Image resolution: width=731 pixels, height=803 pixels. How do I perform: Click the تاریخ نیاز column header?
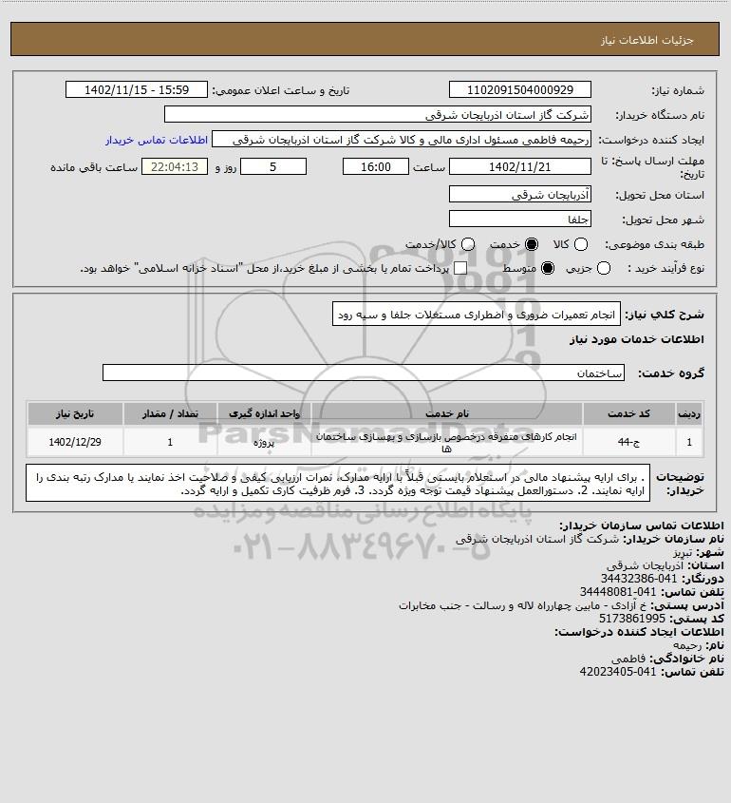coord(75,413)
